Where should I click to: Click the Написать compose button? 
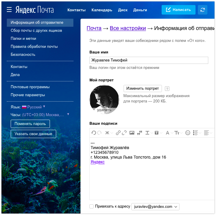[178, 10]
